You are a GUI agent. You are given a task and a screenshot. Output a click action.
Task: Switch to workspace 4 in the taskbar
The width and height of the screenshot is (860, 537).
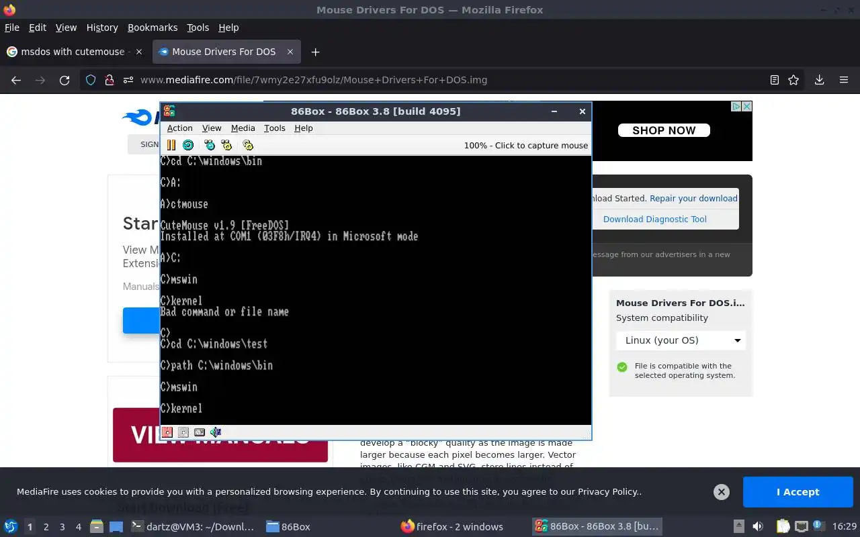click(78, 527)
